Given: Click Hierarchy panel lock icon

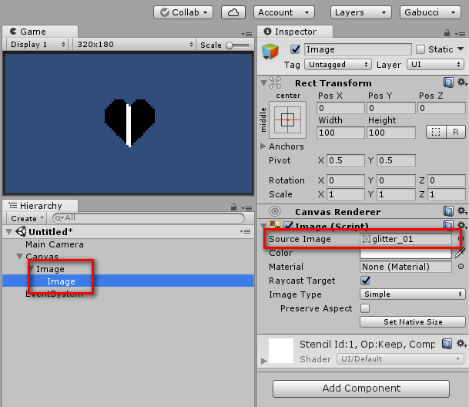Looking at the screenshot, I should (233, 207).
